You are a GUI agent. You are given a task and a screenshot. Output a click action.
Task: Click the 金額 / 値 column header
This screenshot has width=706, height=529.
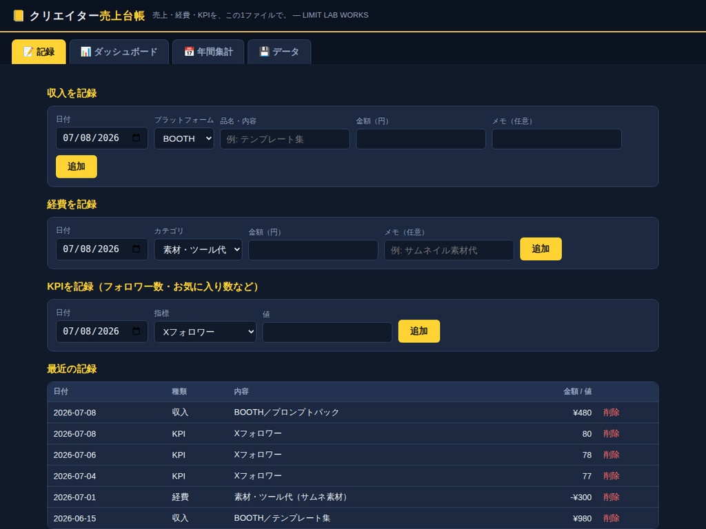pos(577,391)
